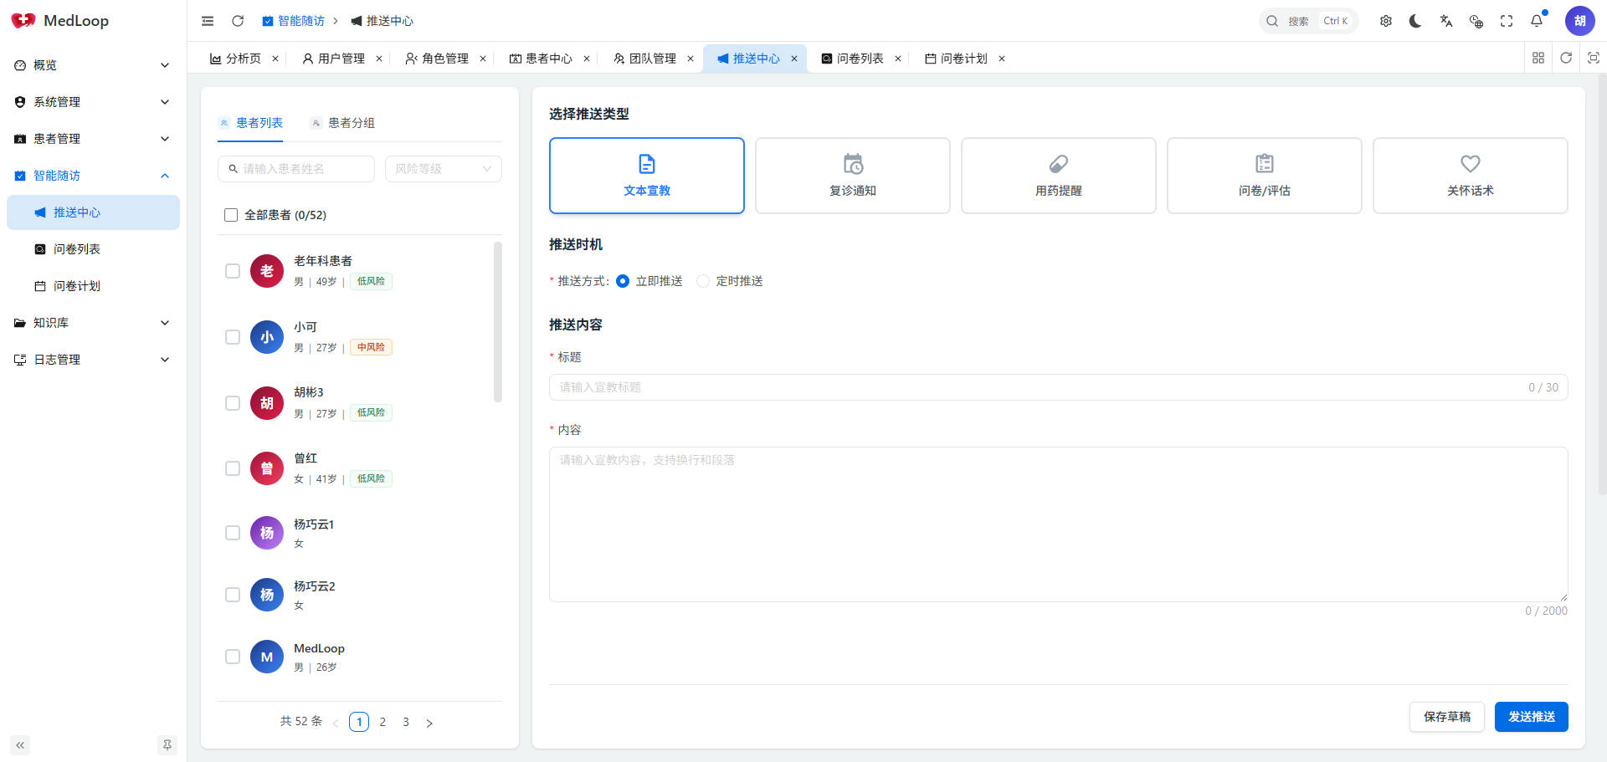
Task: Check the 全部患者 select-all checkbox
Action: click(231, 215)
